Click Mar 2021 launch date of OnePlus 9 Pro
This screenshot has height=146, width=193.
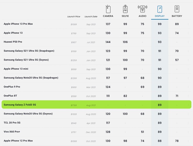click(x=91, y=87)
